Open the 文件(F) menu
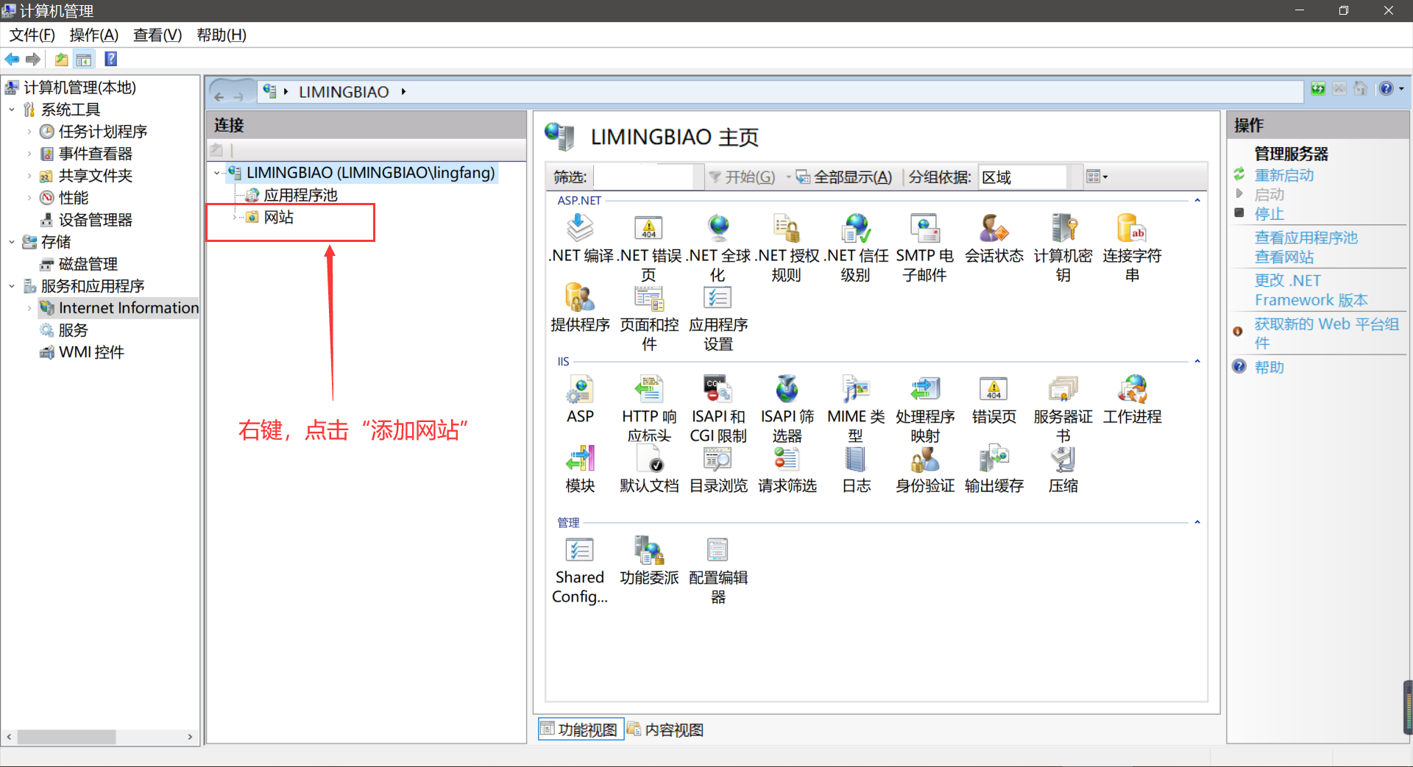Screen dimensions: 1413x767 (x=32, y=35)
